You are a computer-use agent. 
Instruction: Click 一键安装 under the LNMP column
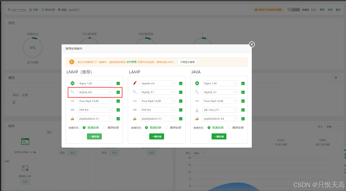94,137
